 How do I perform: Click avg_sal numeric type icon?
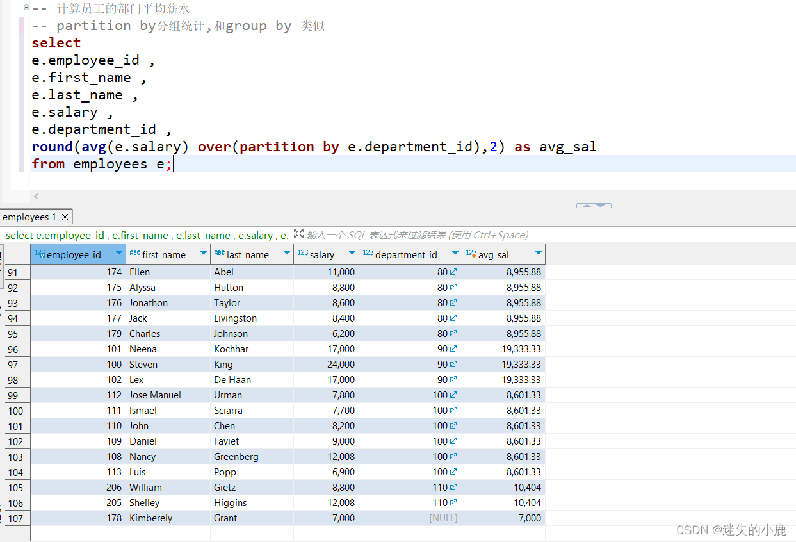click(x=471, y=254)
